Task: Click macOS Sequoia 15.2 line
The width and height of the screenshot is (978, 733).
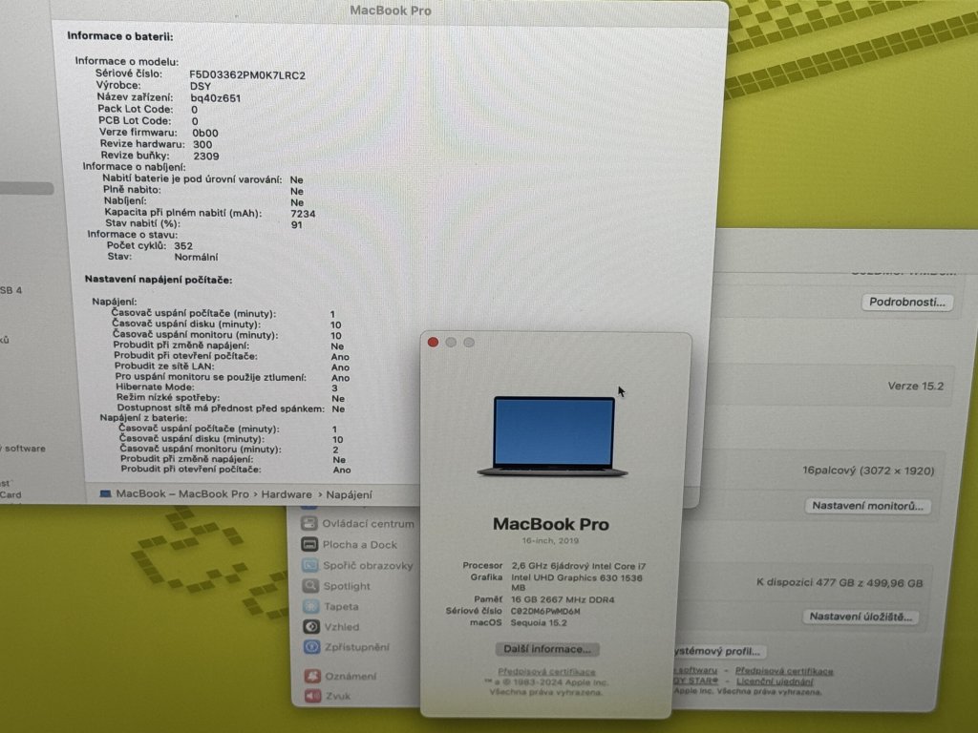Action: tap(519, 622)
